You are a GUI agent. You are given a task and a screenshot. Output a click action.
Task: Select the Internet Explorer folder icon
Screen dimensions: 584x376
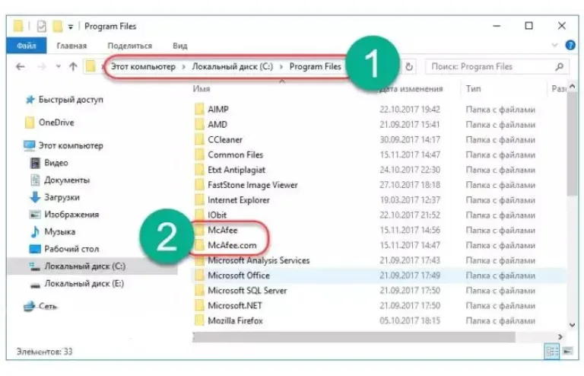(x=199, y=199)
